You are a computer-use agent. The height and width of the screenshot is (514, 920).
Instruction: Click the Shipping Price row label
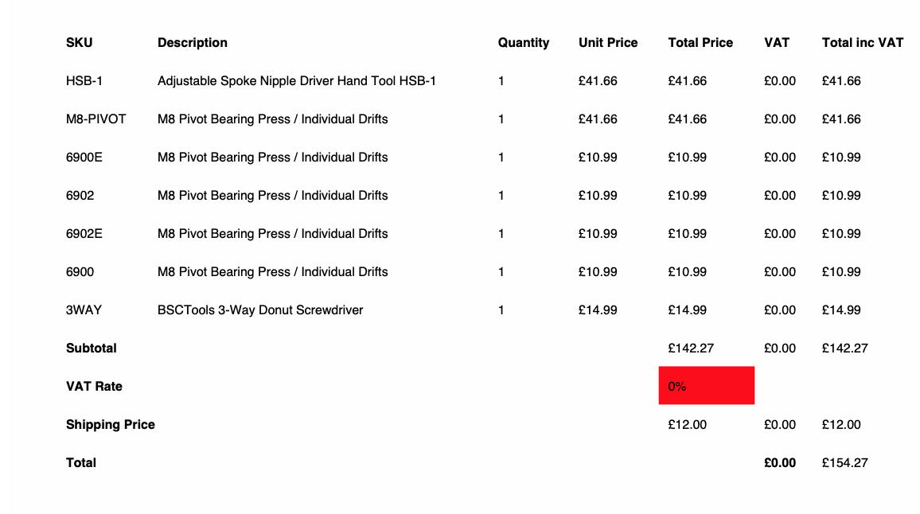point(111,424)
